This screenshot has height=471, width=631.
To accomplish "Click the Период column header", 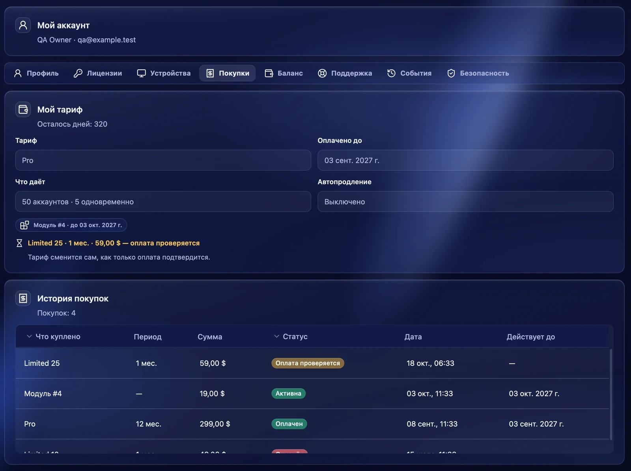I will click(147, 337).
